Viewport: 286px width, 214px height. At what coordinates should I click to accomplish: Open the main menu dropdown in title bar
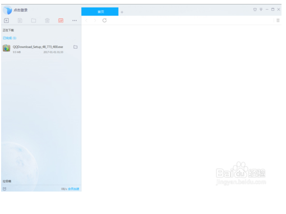(x=261, y=10)
